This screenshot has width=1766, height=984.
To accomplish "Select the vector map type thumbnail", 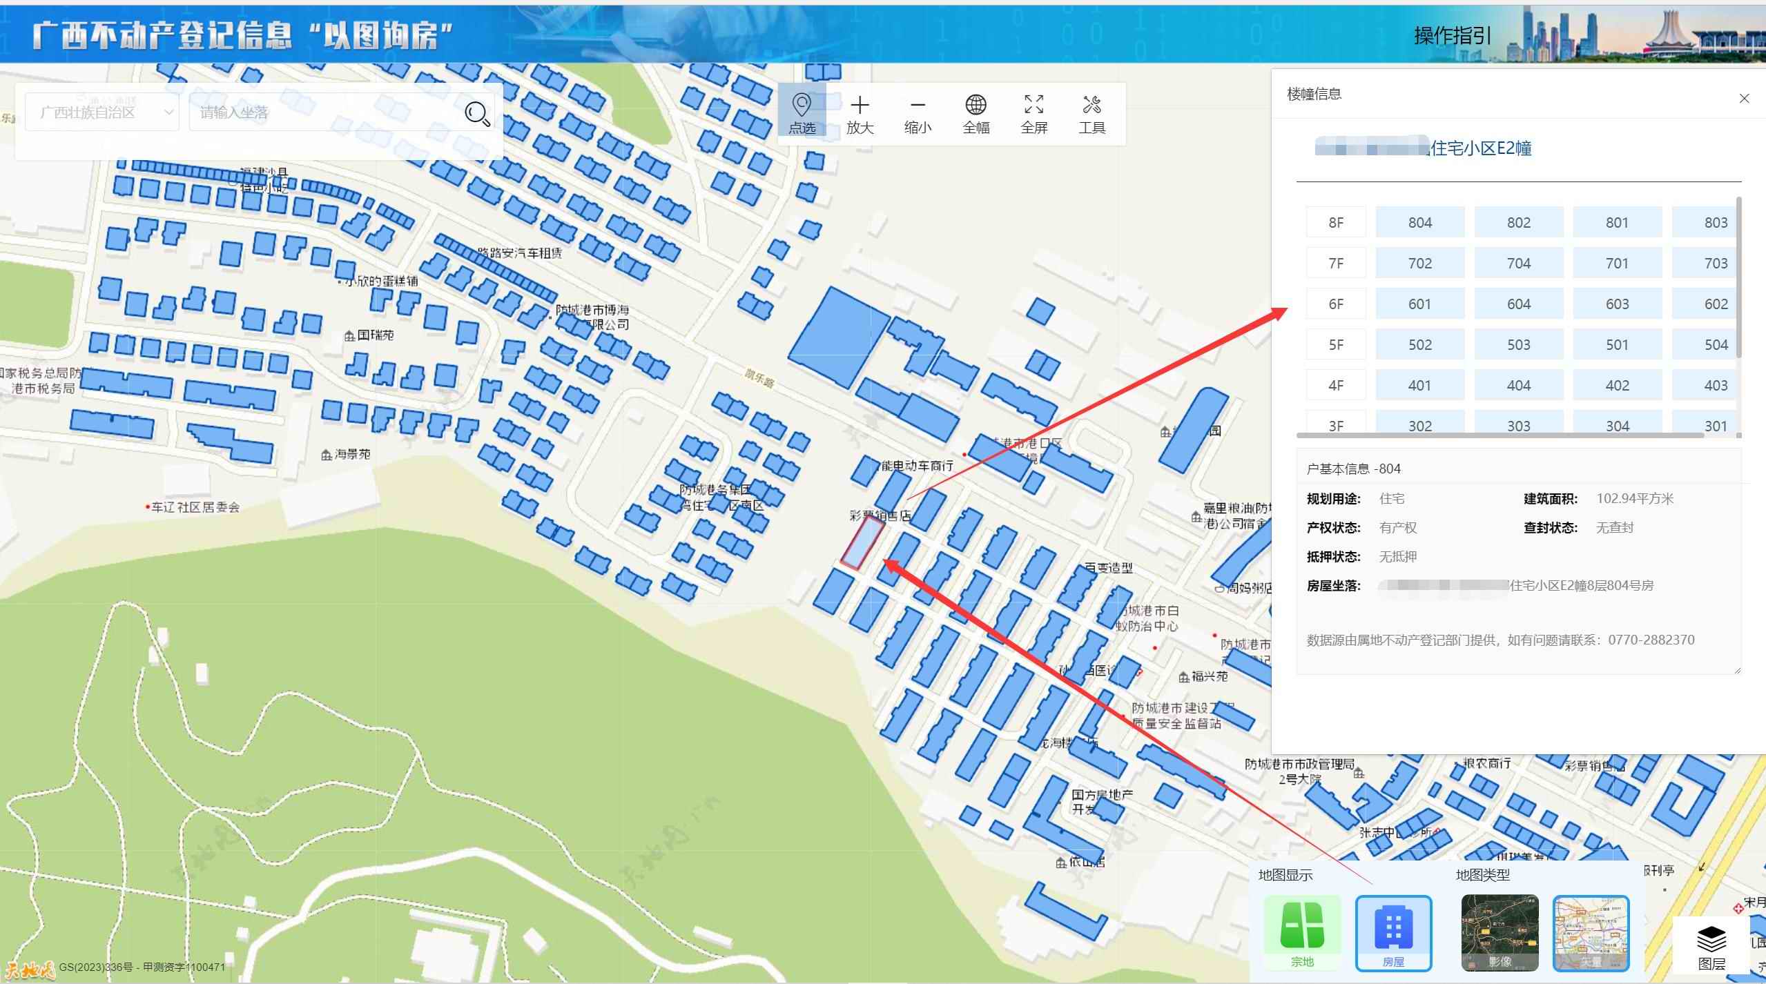I will 1591,932.
